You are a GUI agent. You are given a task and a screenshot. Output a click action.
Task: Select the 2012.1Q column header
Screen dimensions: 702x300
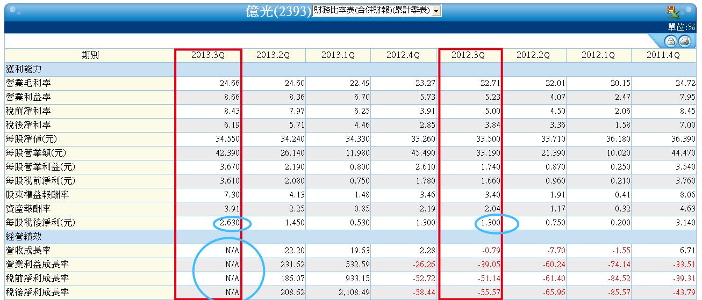(x=598, y=55)
